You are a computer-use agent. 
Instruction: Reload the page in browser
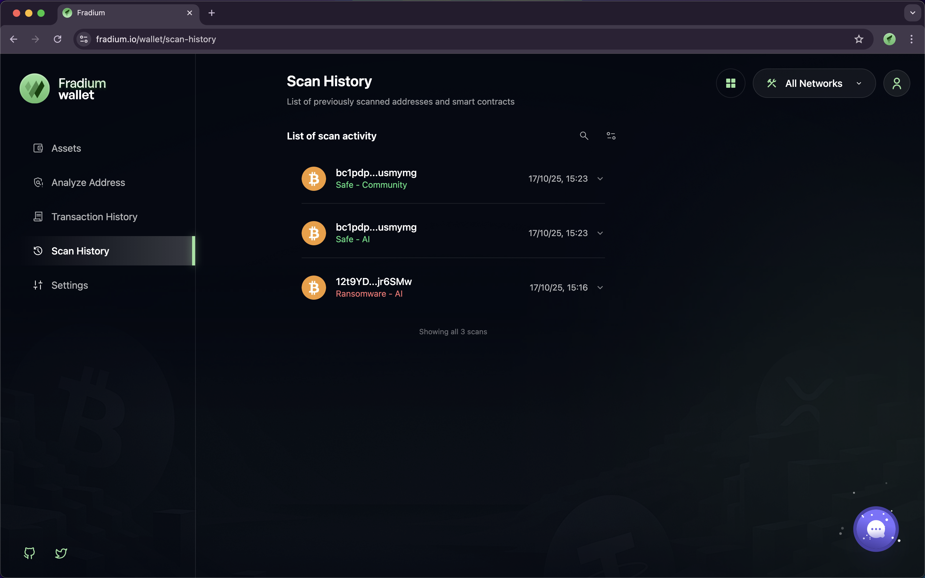tap(57, 39)
